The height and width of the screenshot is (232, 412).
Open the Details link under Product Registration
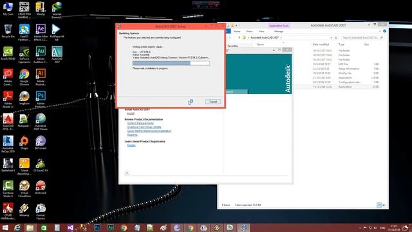click(x=131, y=146)
